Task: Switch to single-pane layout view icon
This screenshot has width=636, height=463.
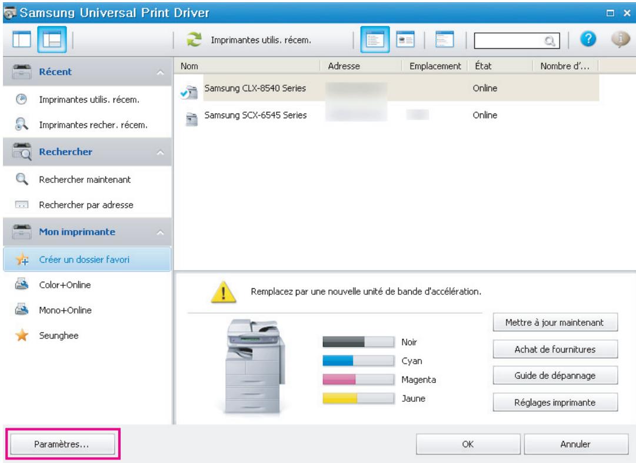Action: pos(22,39)
